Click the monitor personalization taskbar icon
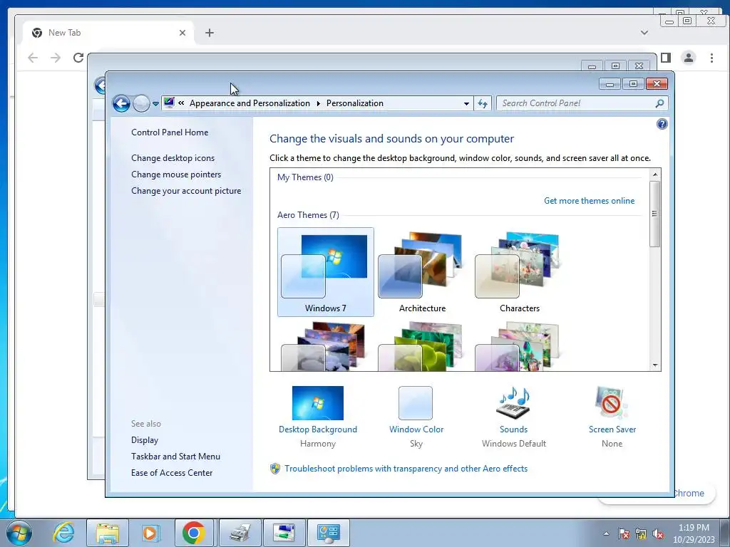The width and height of the screenshot is (730, 547). click(284, 533)
